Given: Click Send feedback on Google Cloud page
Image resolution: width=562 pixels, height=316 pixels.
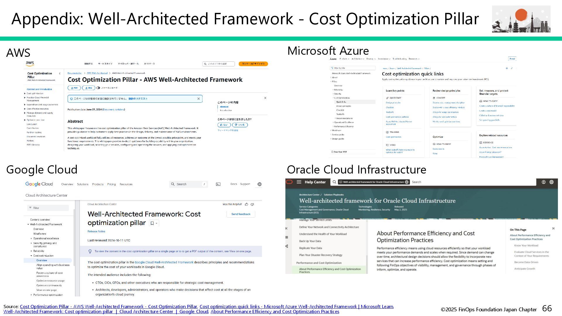Looking at the screenshot, I should point(241,214).
